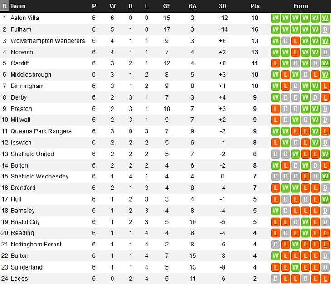Click Wolverhampton Wanderers' loss form badge
This screenshot has height=284, width=331.
click(x=295, y=41)
